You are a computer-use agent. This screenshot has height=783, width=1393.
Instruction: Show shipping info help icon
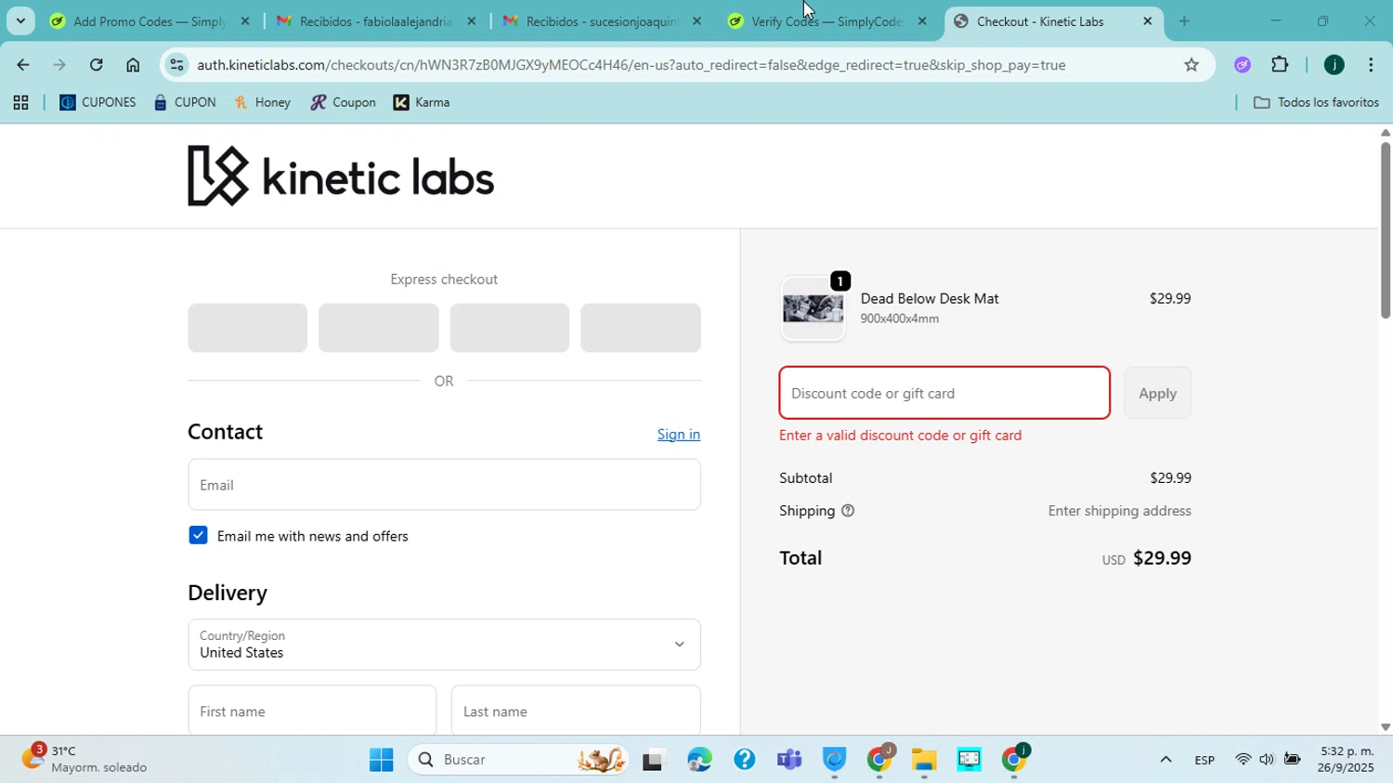[x=848, y=511]
